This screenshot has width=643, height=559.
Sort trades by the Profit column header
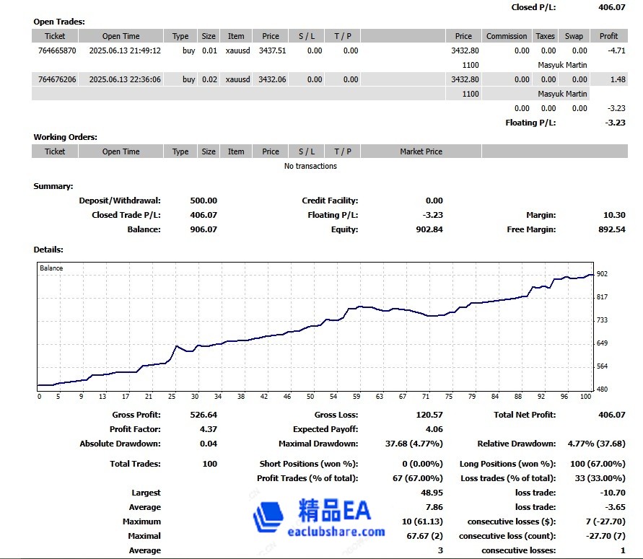point(608,35)
